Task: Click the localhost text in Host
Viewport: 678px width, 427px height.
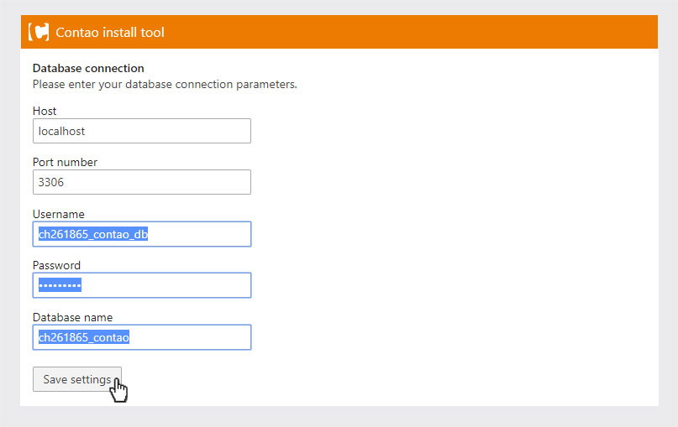Action: click(61, 131)
